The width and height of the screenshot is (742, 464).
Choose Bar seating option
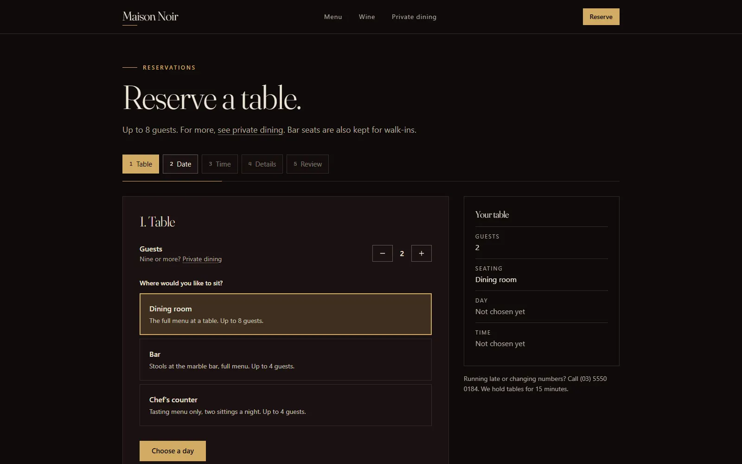[286, 360]
